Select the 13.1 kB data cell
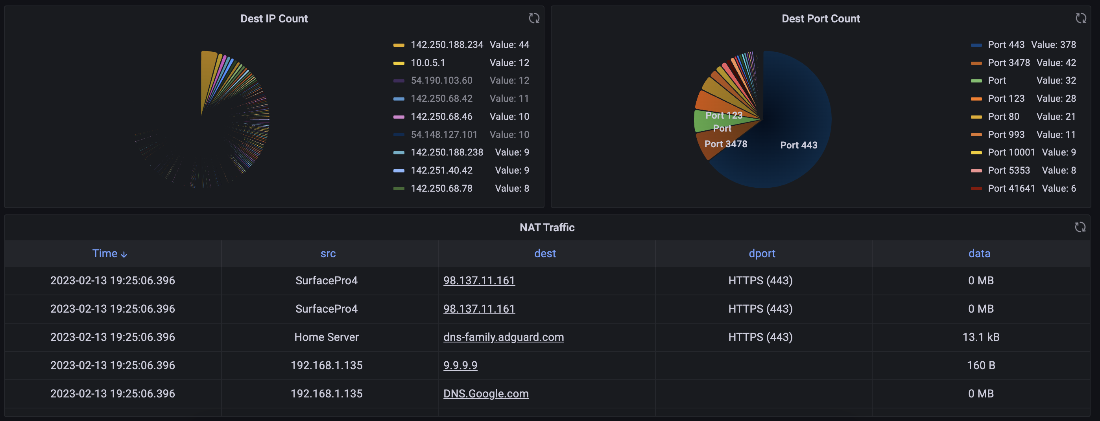Image resolution: width=1100 pixels, height=421 pixels. pos(980,337)
